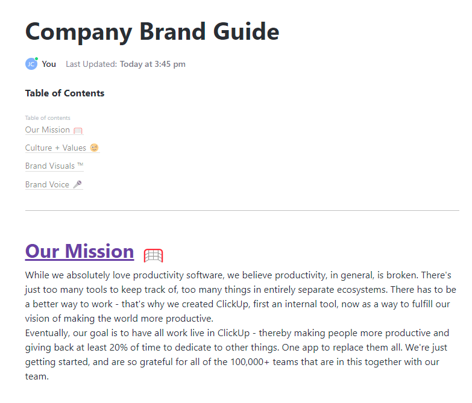Image resolution: width=472 pixels, height=403 pixels.
Task: Click the smiley emoji after Culture + Values
Action: 94,148
